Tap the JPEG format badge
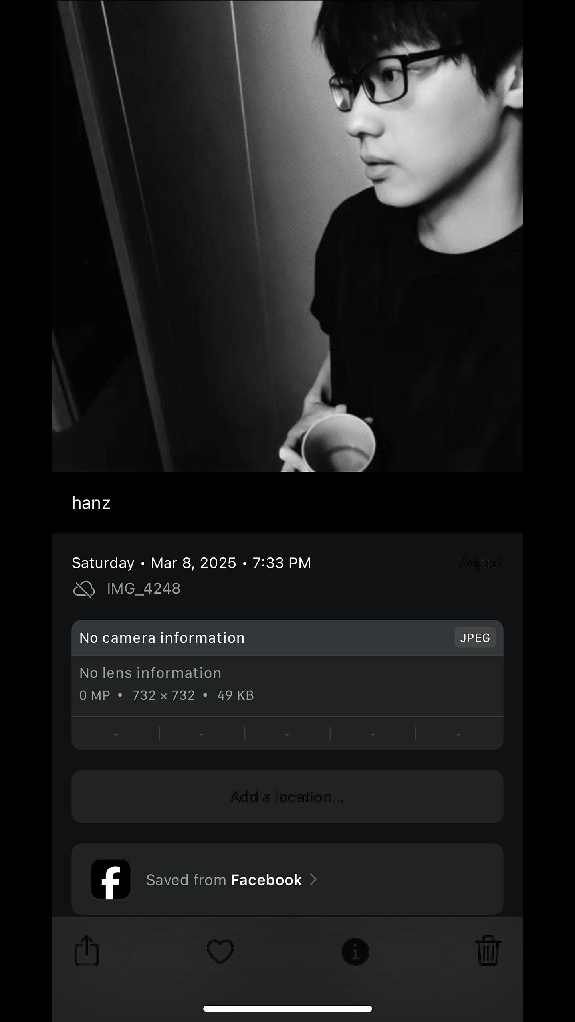Image resolution: width=575 pixels, height=1022 pixels. pyautogui.click(x=475, y=638)
